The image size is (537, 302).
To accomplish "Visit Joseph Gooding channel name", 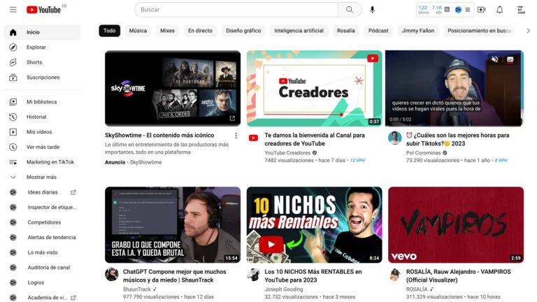I will click(284, 289).
